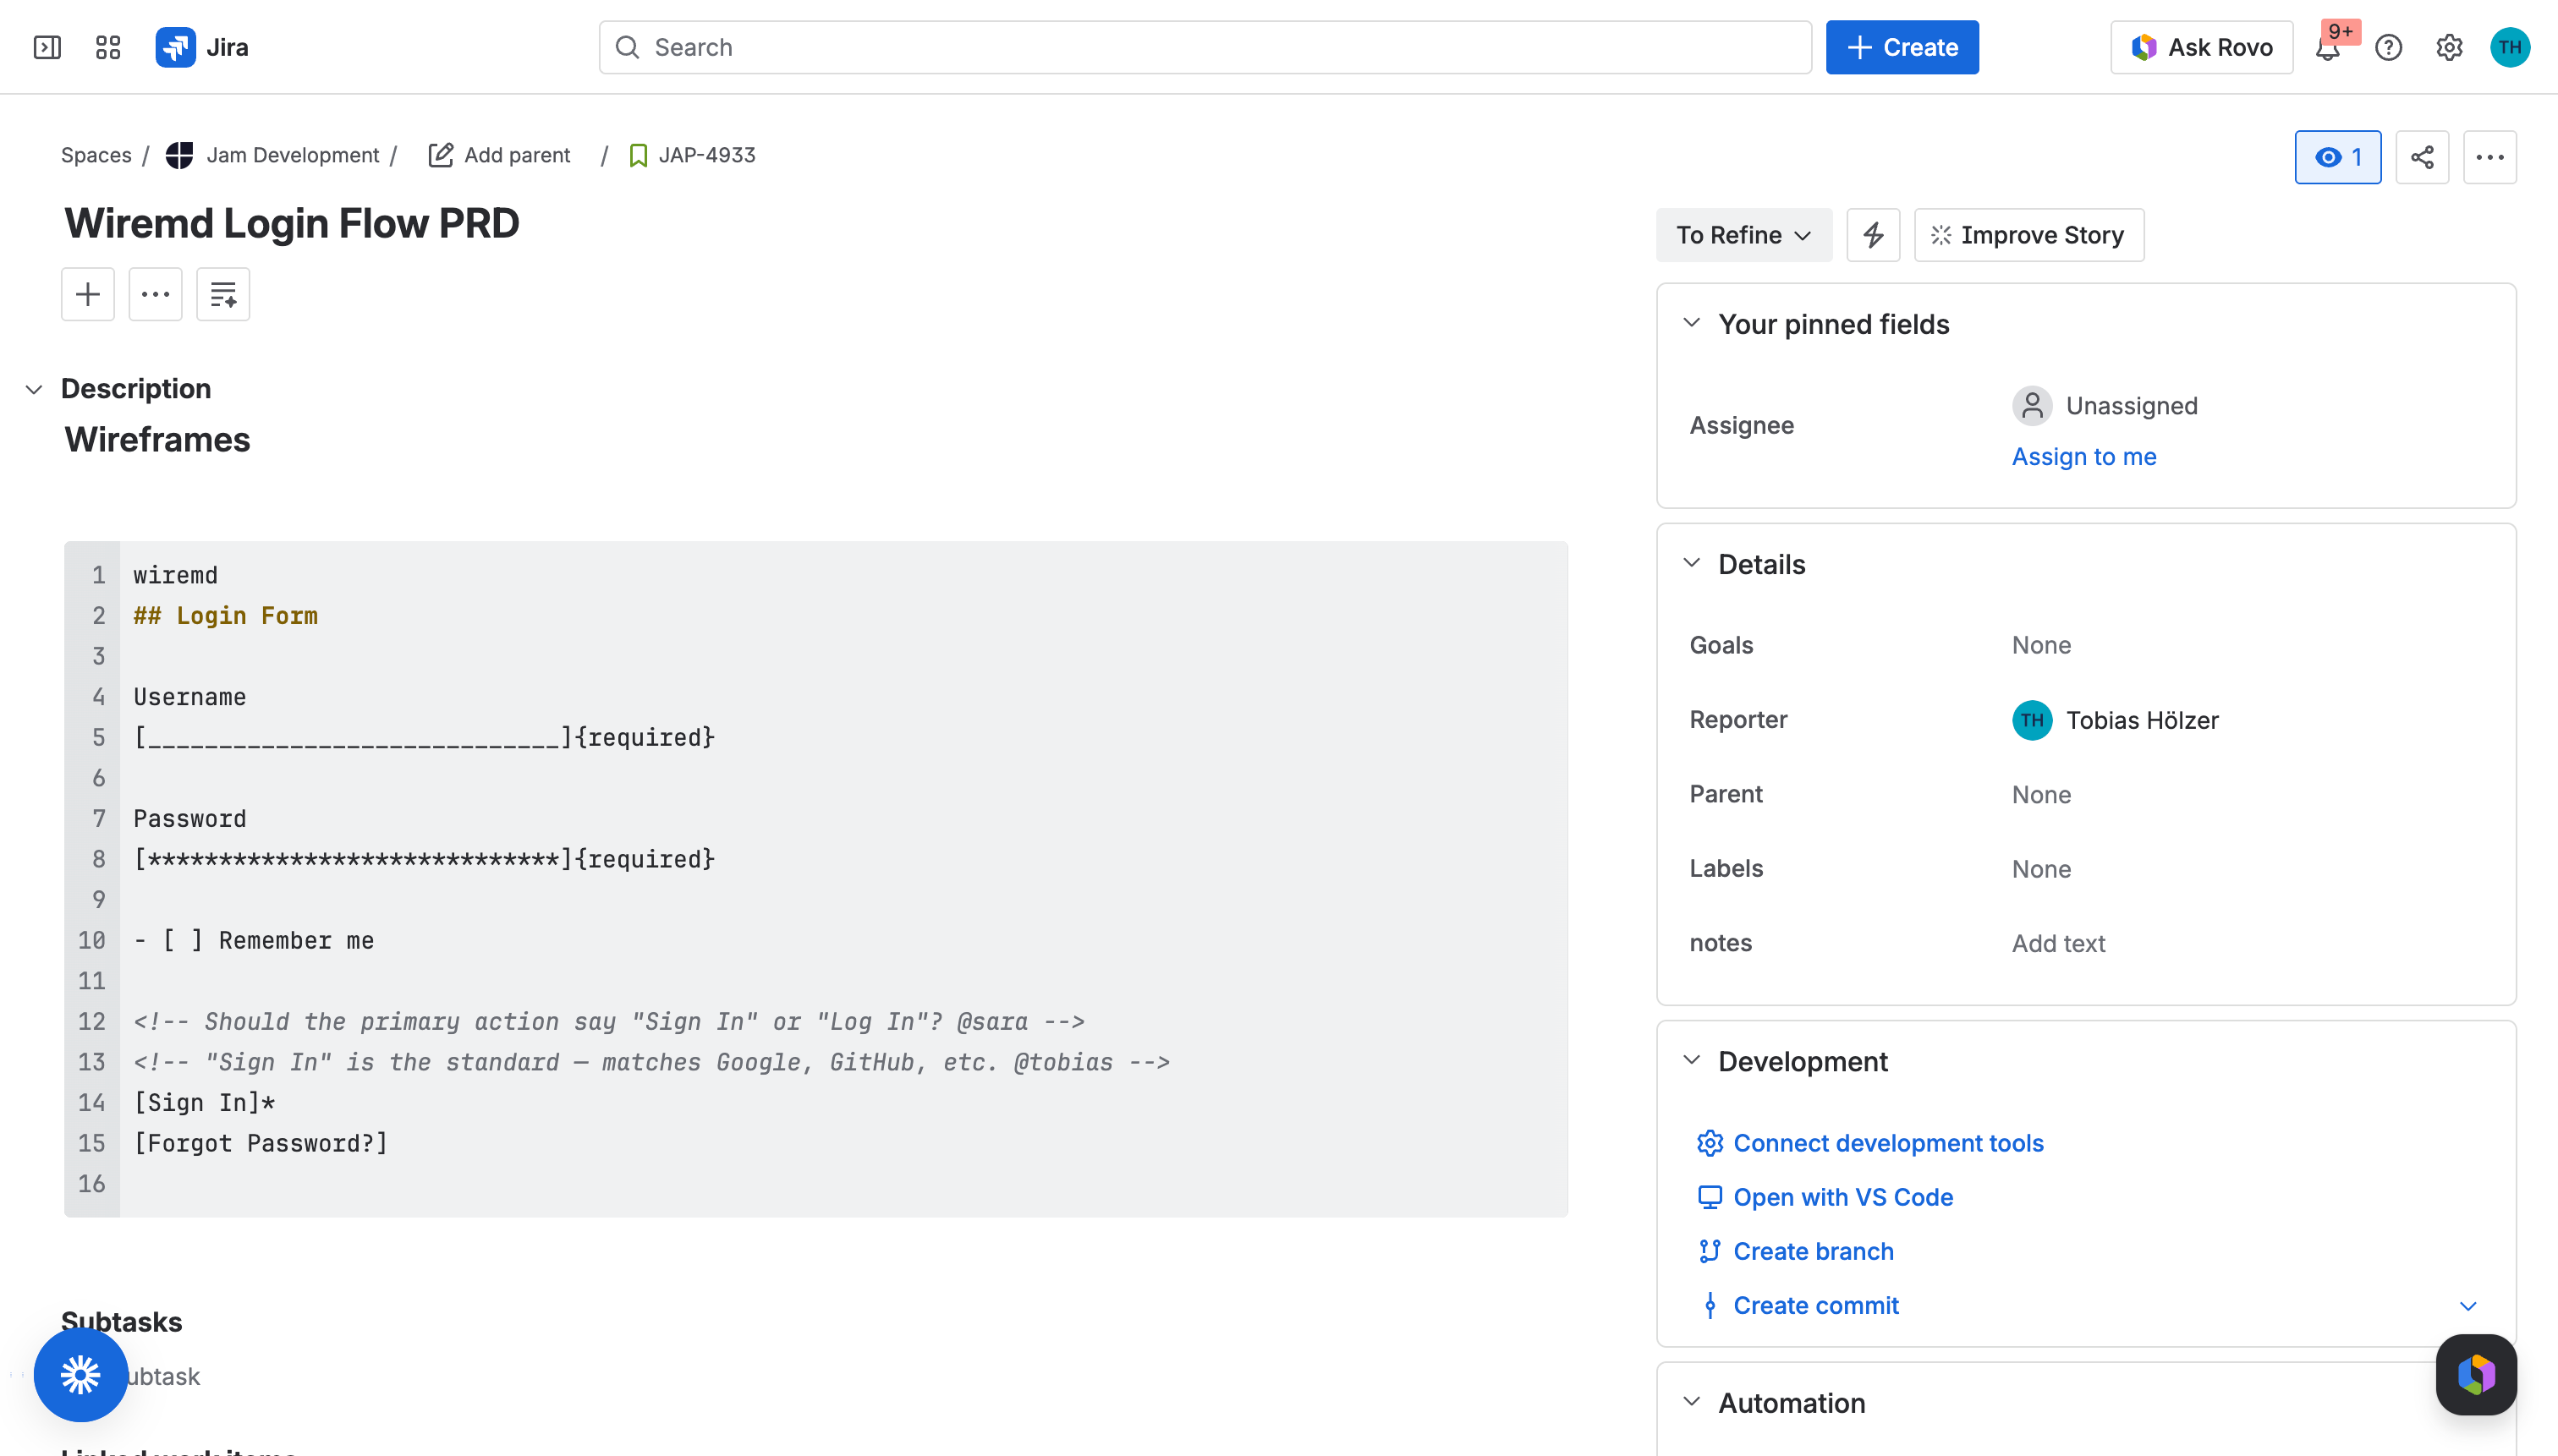The image size is (2558, 1456).
Task: Collapse the Development panel
Action: coord(1691,1060)
